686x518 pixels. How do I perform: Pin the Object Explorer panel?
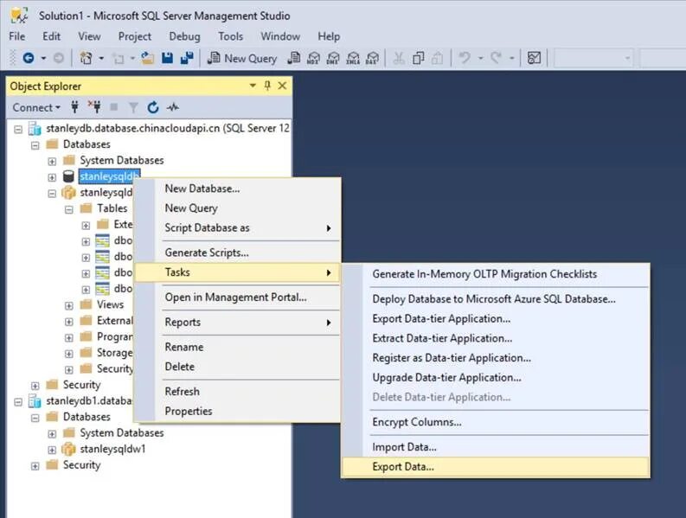pos(267,86)
